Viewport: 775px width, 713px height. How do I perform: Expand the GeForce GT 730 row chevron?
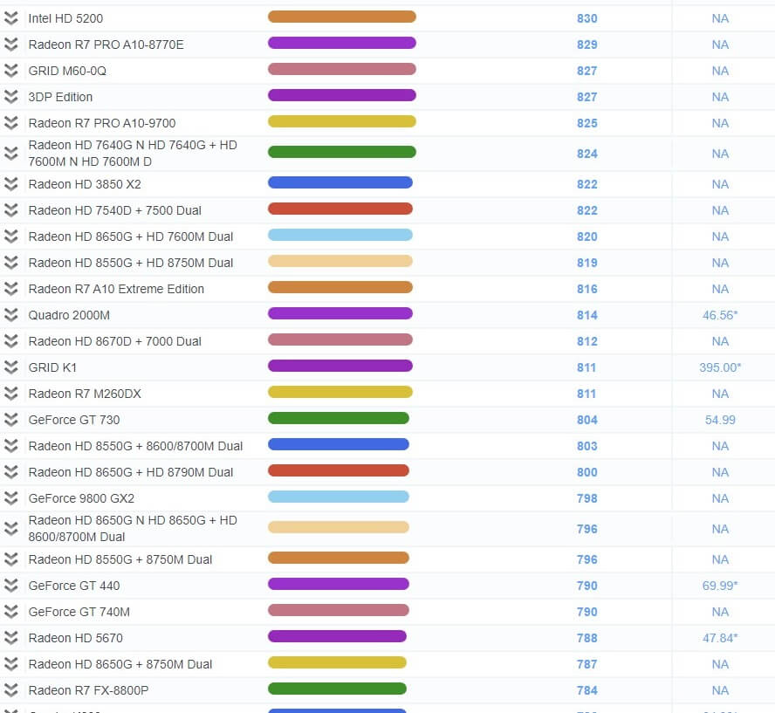[10, 420]
